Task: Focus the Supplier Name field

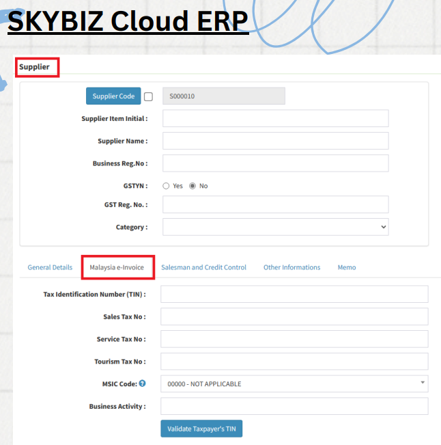Action: (x=275, y=141)
